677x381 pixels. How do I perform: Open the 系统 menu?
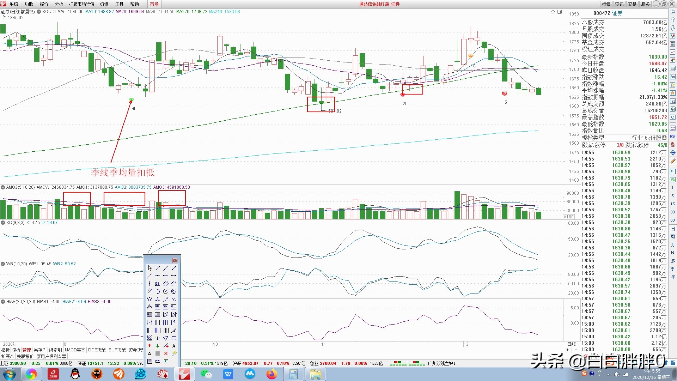pos(13,4)
